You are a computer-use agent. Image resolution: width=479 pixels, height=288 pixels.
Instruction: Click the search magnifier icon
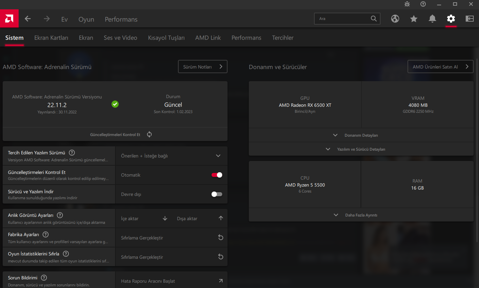pyautogui.click(x=374, y=19)
